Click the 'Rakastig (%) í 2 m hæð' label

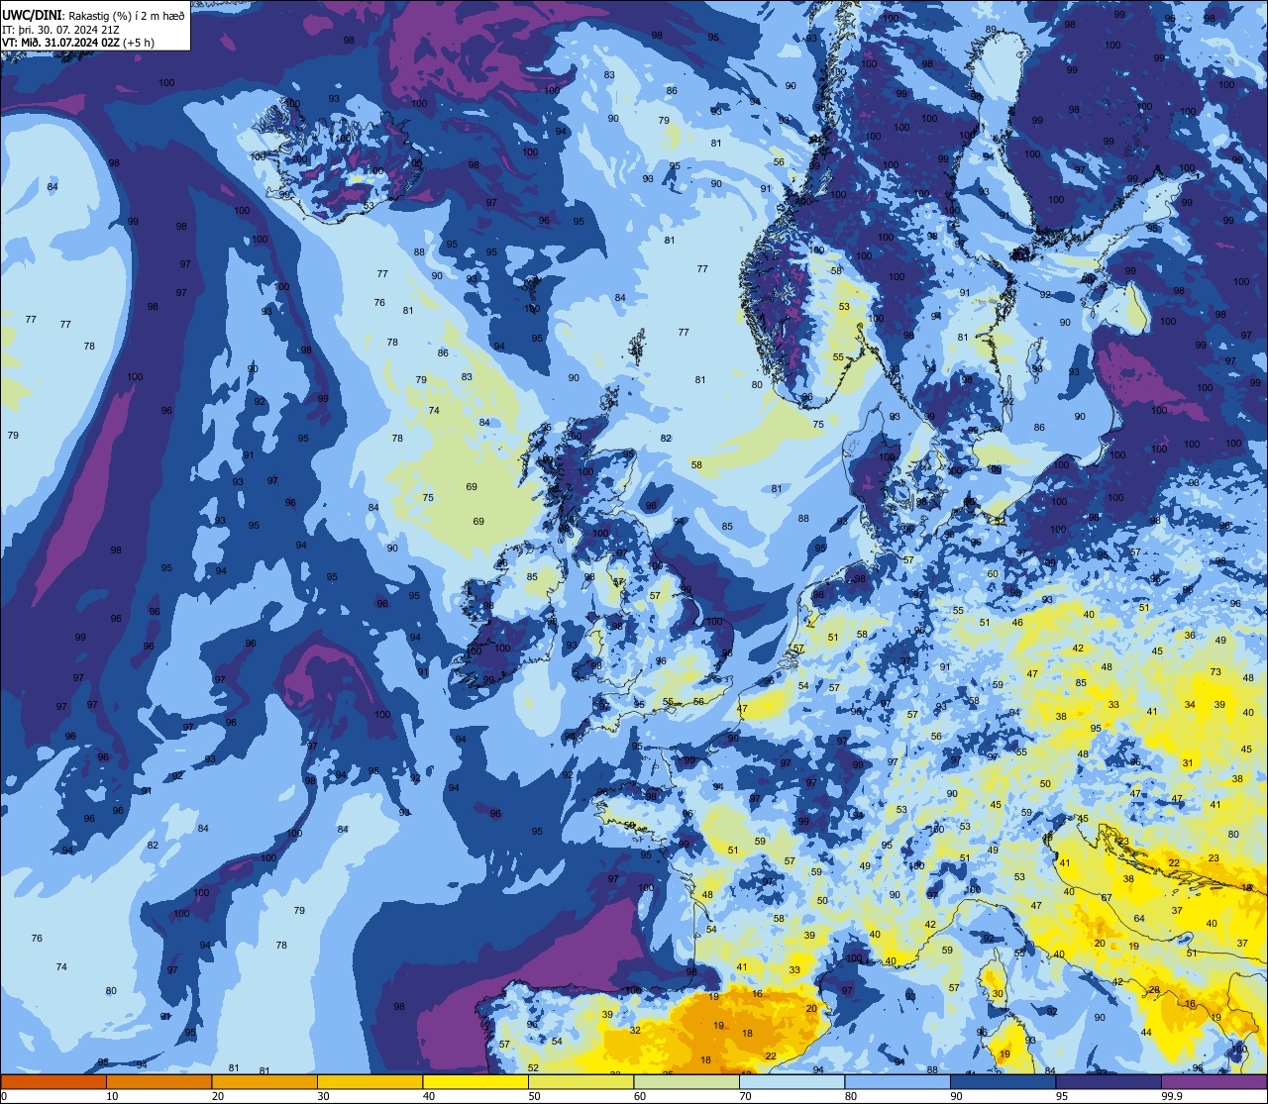[126, 16]
